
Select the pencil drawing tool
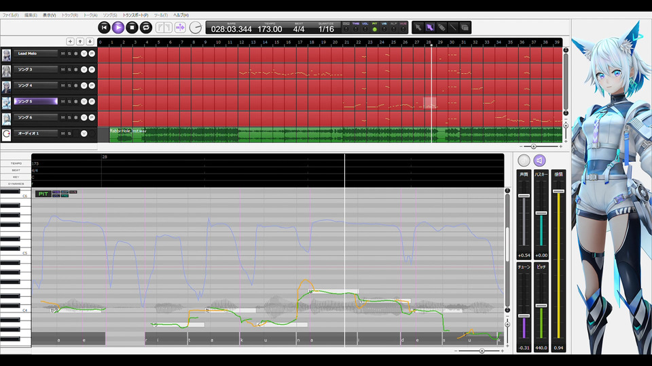pyautogui.click(x=441, y=28)
